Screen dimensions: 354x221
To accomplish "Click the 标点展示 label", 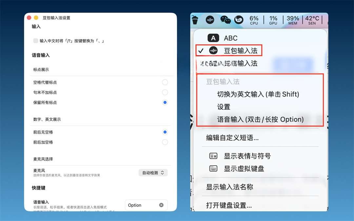I will click(x=41, y=70).
